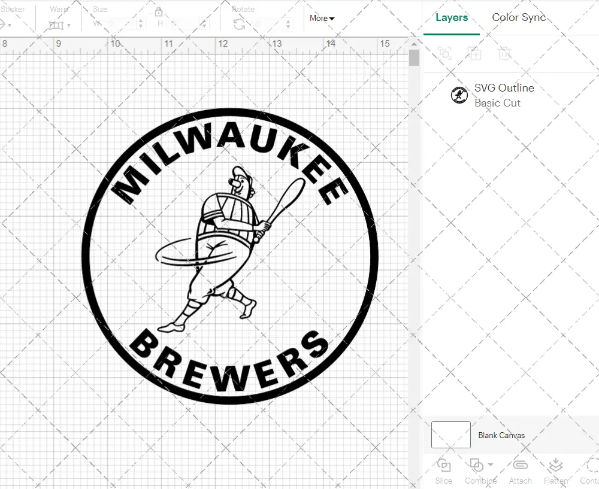Click the Rotate icon in the toolbar
The image size is (599, 489).
(x=239, y=25)
